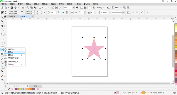This screenshot has width=177, height=95.
Task: Expand the zoom level dropdown
Action: (73, 8)
